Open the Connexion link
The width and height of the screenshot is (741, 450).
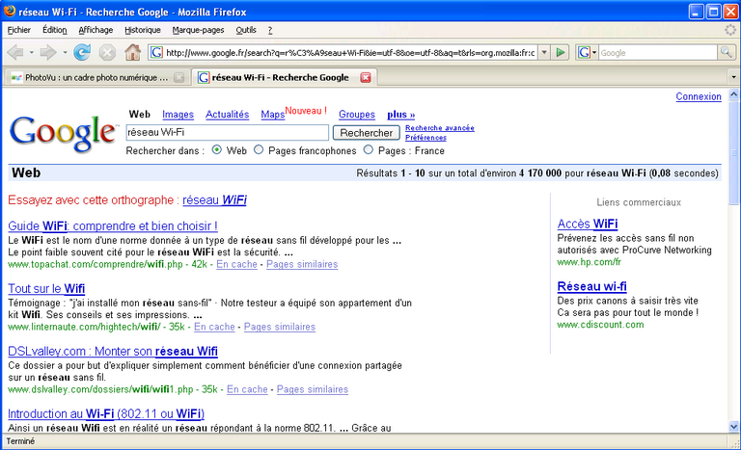coord(699,96)
